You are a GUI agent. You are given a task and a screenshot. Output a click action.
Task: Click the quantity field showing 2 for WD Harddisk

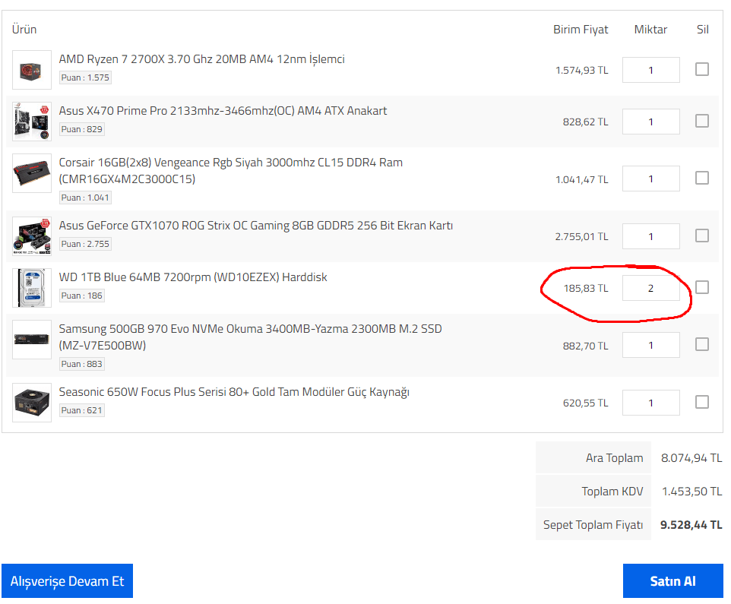pos(650,288)
